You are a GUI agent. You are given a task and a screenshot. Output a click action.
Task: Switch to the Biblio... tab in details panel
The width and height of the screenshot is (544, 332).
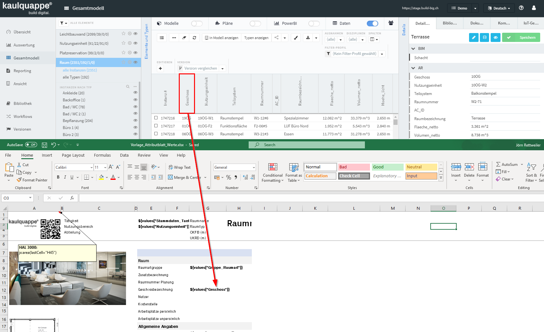(x=450, y=23)
